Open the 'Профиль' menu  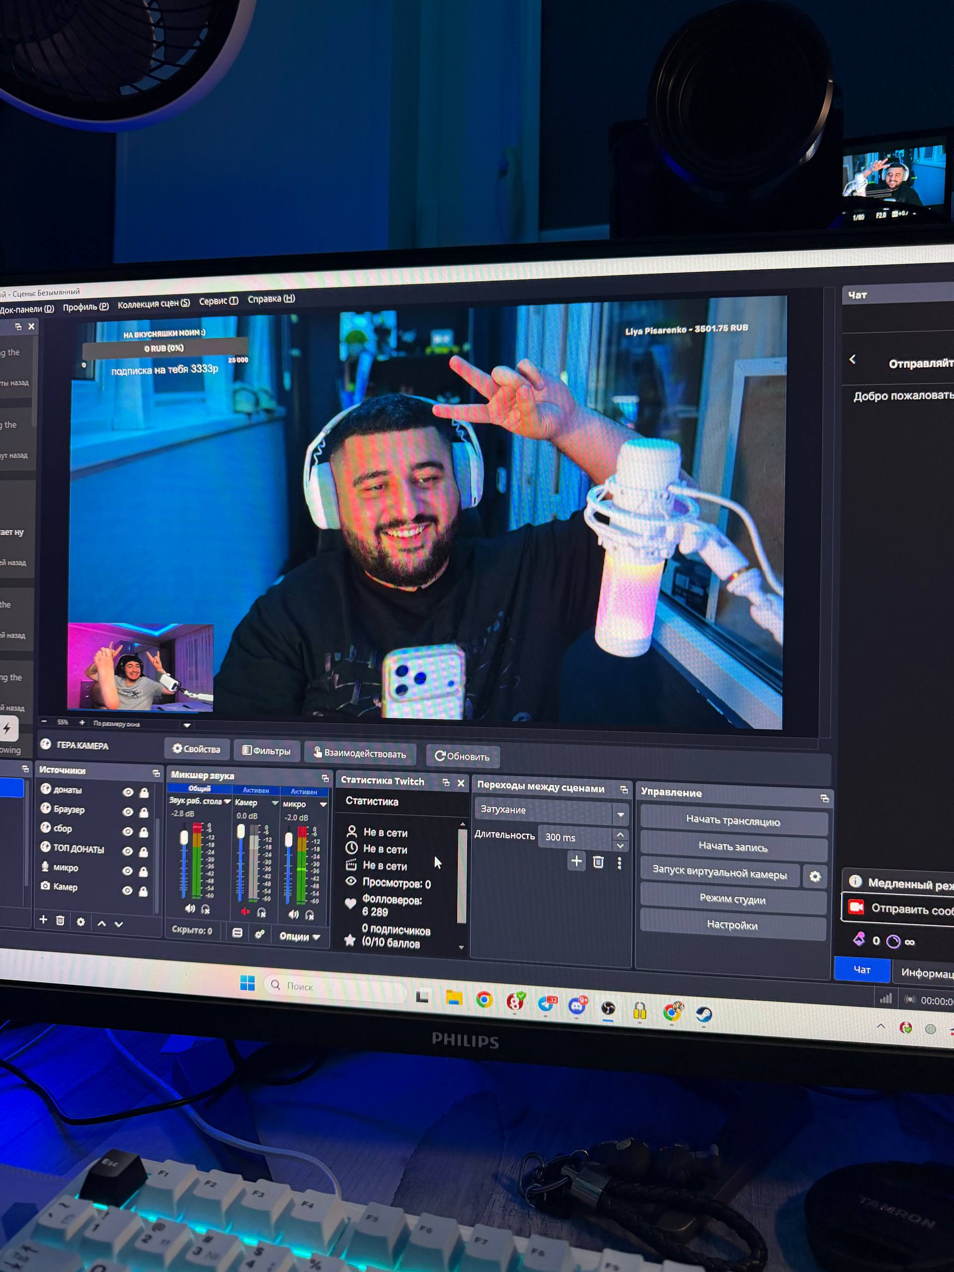(85, 307)
